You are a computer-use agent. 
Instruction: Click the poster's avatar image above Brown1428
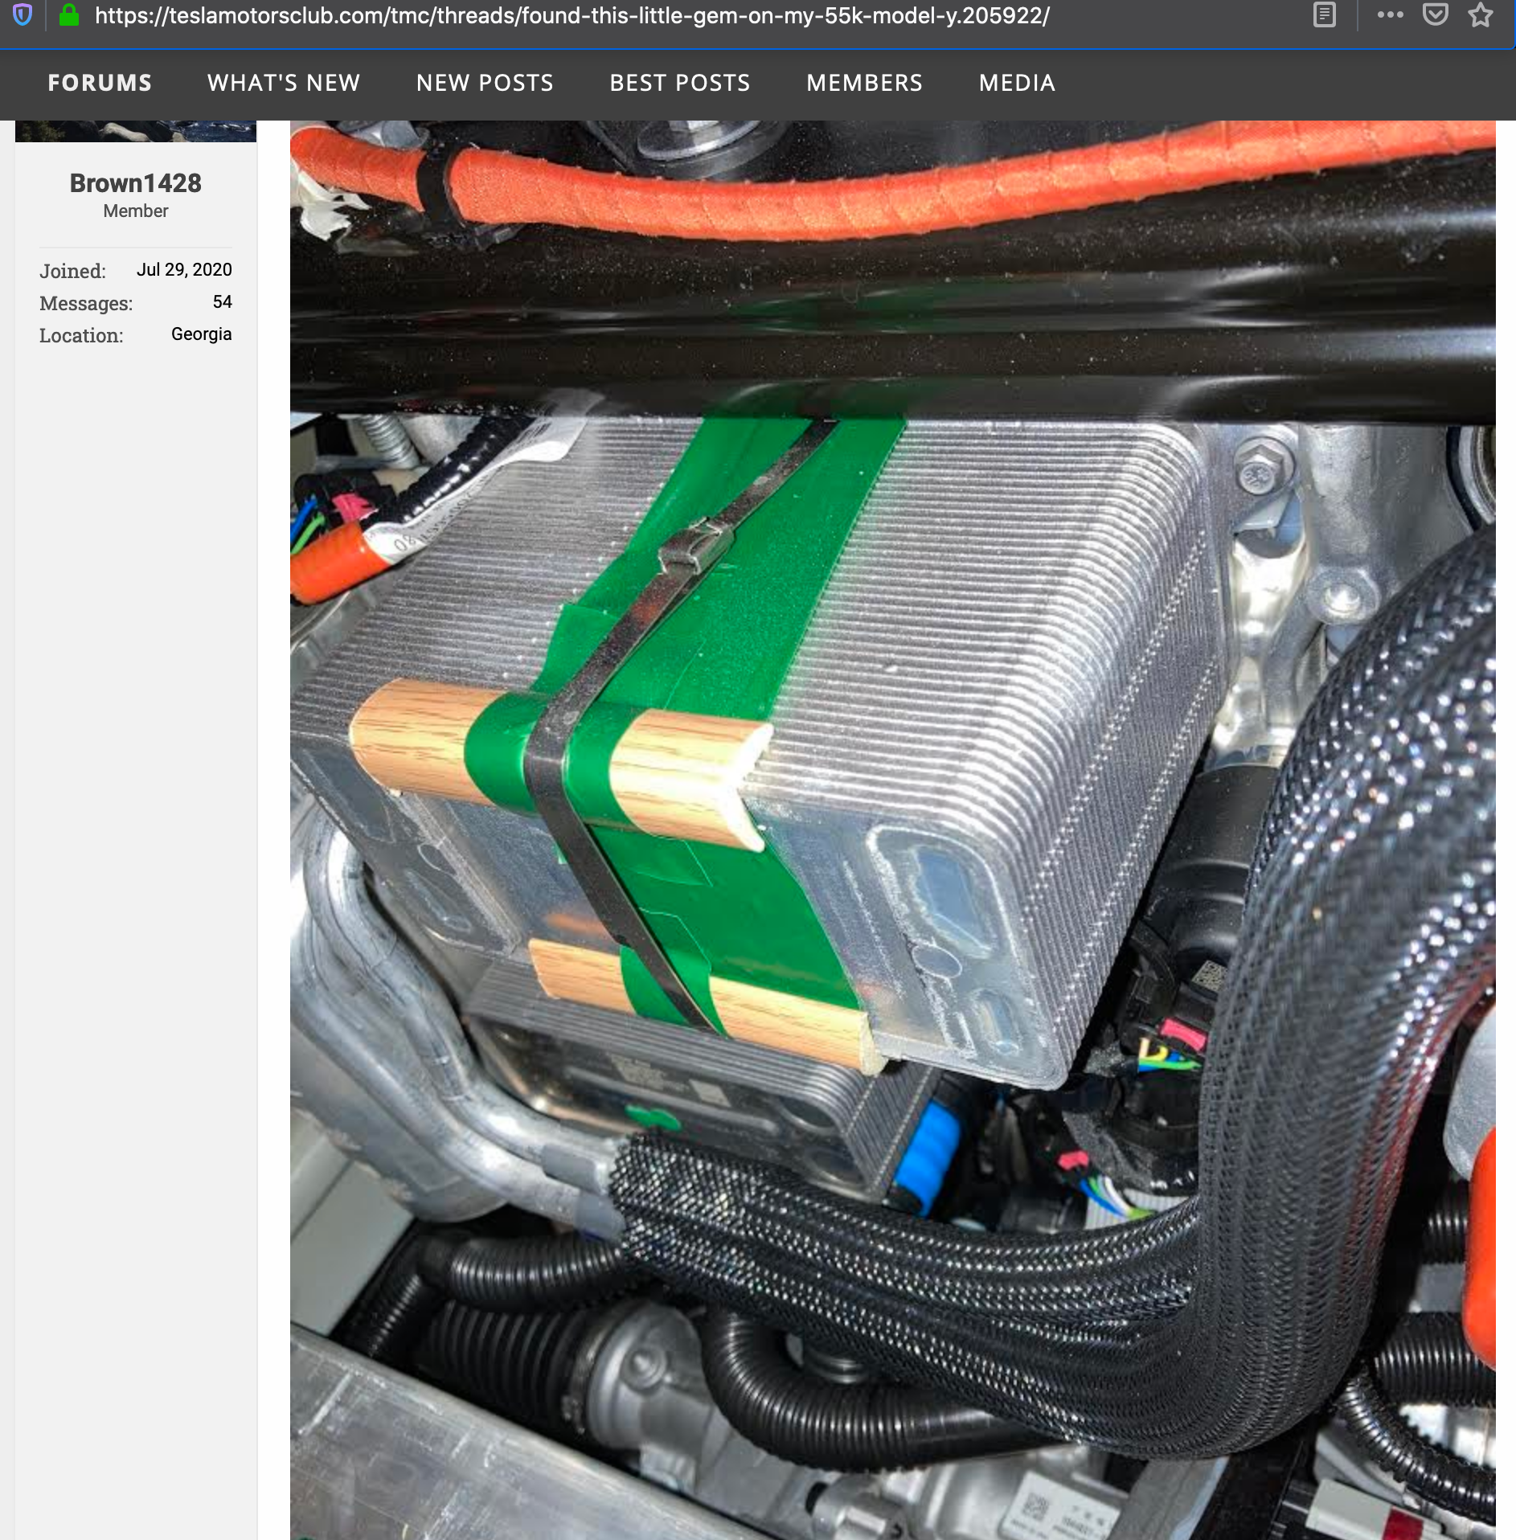(136, 131)
